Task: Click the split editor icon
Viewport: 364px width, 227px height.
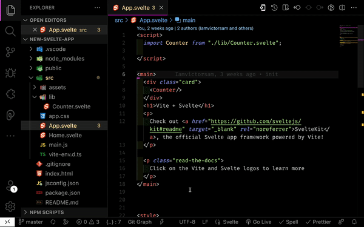Action: click(x=342, y=8)
